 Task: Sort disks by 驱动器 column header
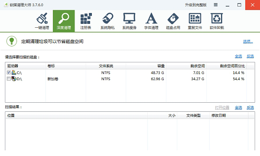click(x=26, y=66)
